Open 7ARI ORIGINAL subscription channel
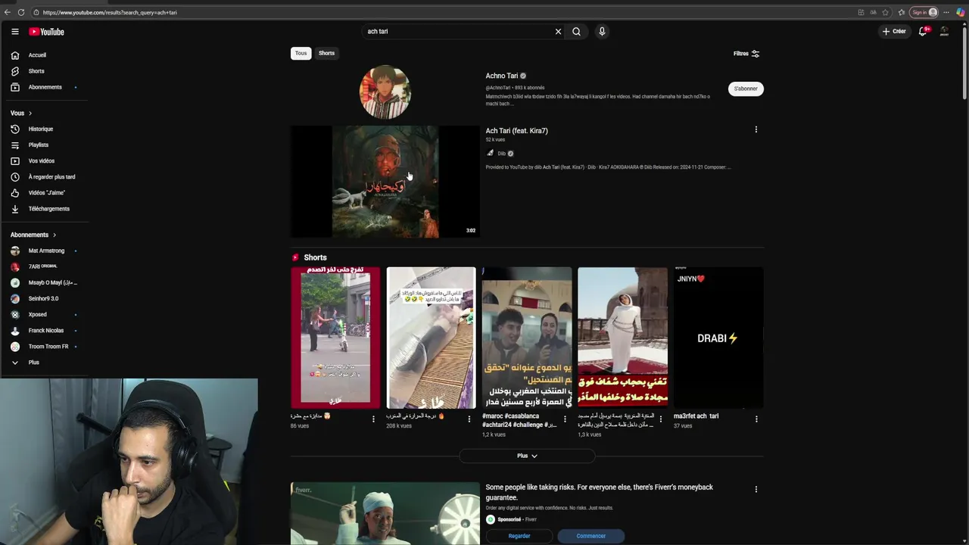The height and width of the screenshot is (545, 969). click(44, 267)
